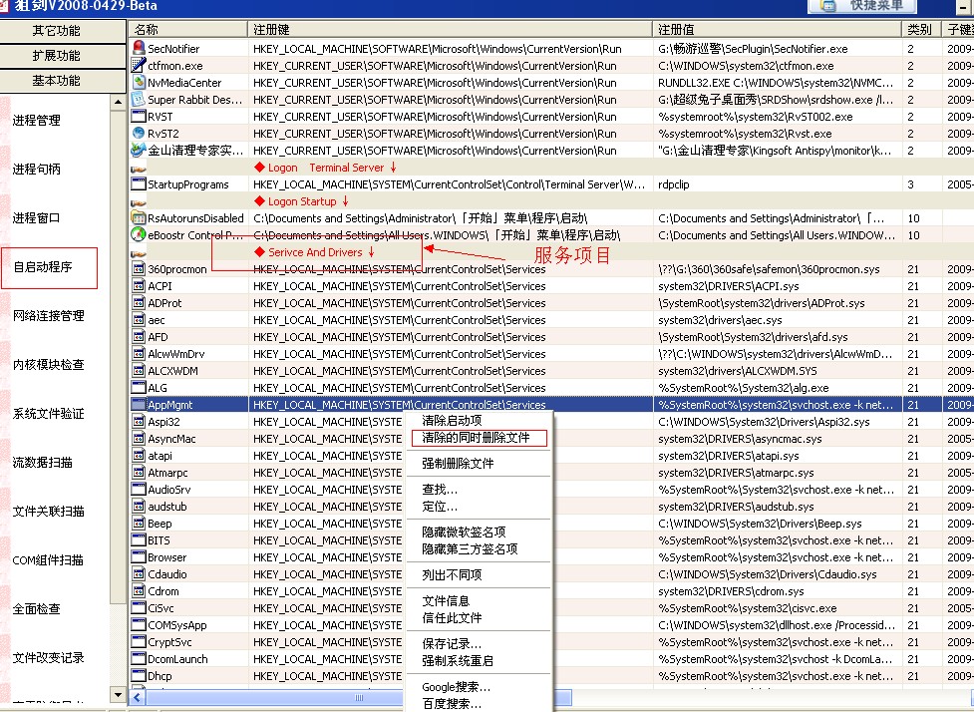Image resolution: width=974 pixels, height=712 pixels.
Task: Open 进程管理 in sidebar
Action: click(36, 121)
